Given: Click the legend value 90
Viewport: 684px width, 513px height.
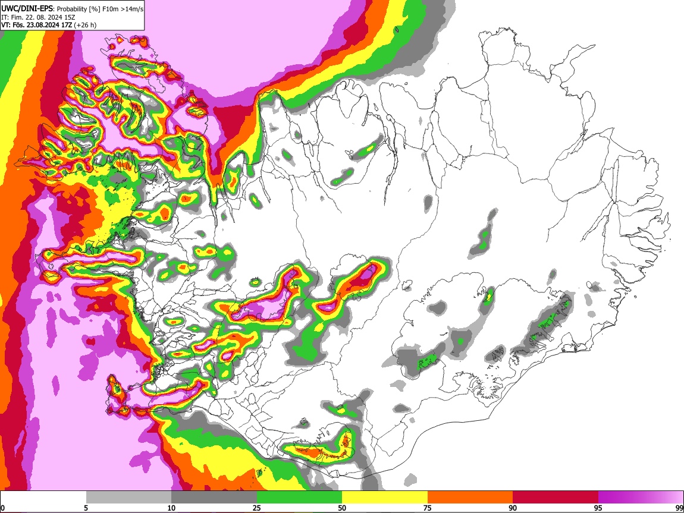Looking at the screenshot, I should coord(513,508).
